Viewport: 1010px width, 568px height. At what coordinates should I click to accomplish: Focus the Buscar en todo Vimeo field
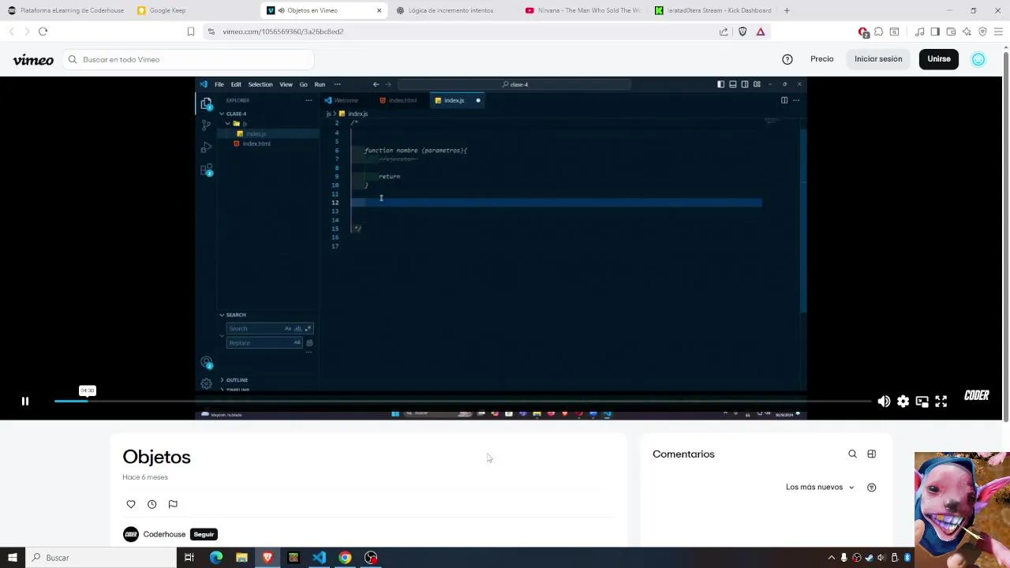click(189, 60)
